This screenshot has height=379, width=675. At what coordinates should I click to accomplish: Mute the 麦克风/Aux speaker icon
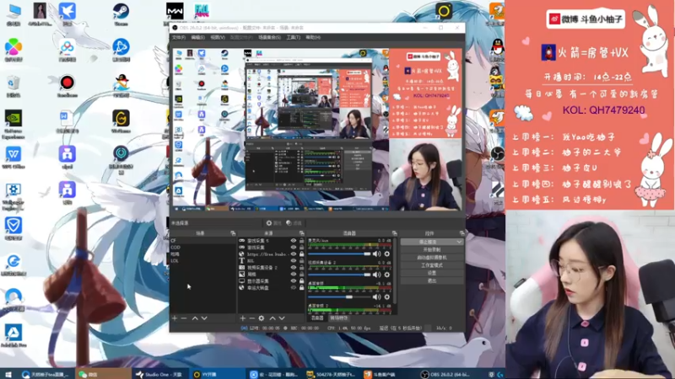coord(376,254)
